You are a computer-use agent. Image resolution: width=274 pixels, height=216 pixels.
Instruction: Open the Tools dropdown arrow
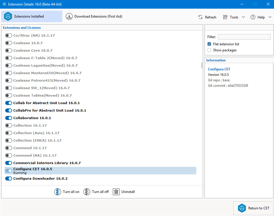pyautogui.click(x=243, y=17)
